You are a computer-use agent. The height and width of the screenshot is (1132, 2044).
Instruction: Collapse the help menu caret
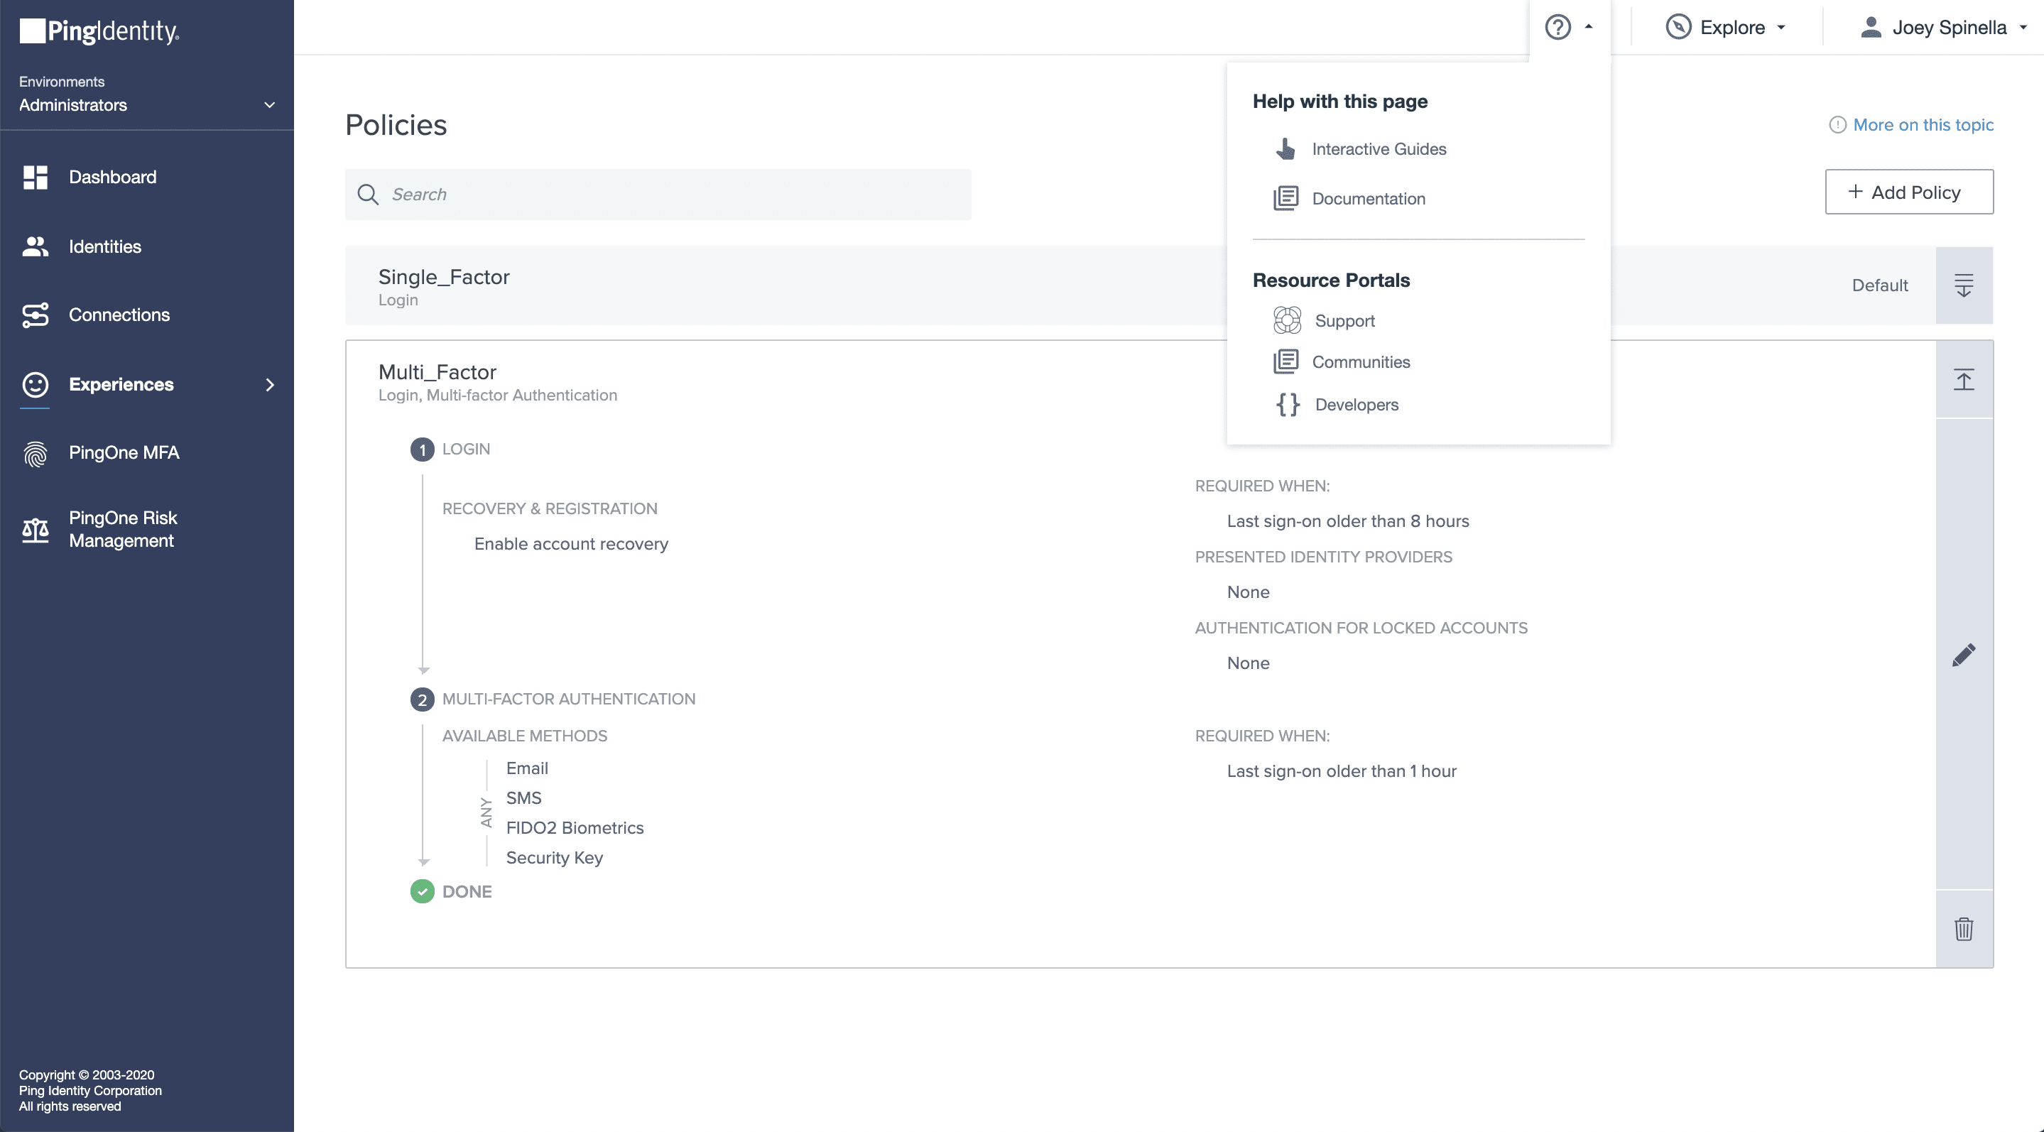tap(1589, 27)
